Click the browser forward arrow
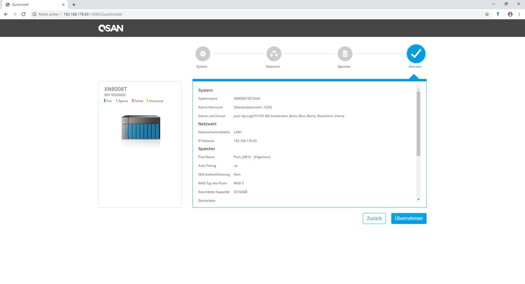525x284 pixels. point(15,14)
